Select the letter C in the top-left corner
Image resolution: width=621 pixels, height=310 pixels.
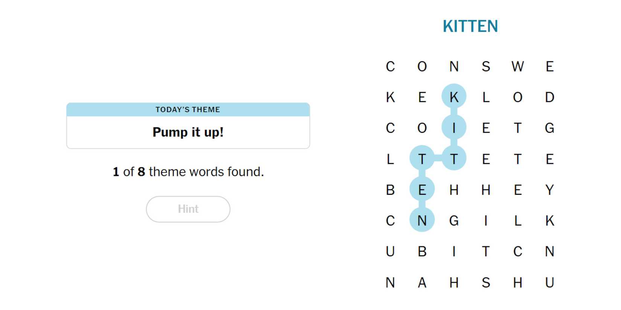click(x=390, y=67)
